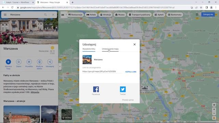Open tab search dropdown chevron
The image size is (219, 123).
click(196, 2)
